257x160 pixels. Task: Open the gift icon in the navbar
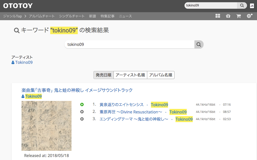(228, 16)
